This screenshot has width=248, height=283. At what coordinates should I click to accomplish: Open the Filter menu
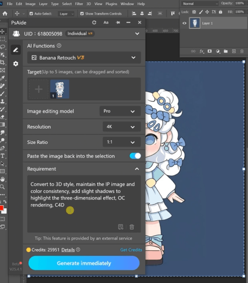[x=79, y=4]
